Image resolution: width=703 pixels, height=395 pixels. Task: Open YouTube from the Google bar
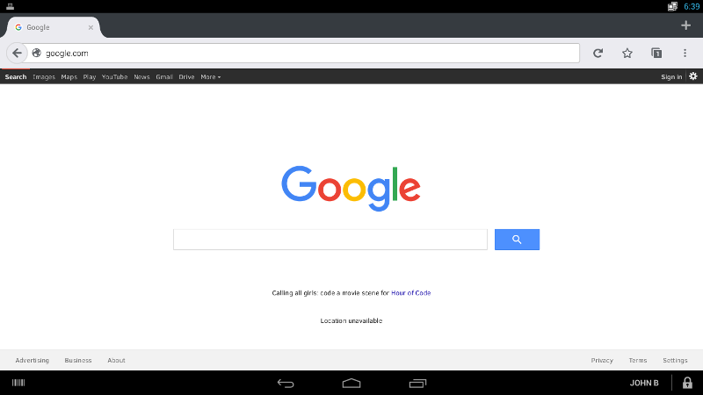tap(114, 77)
